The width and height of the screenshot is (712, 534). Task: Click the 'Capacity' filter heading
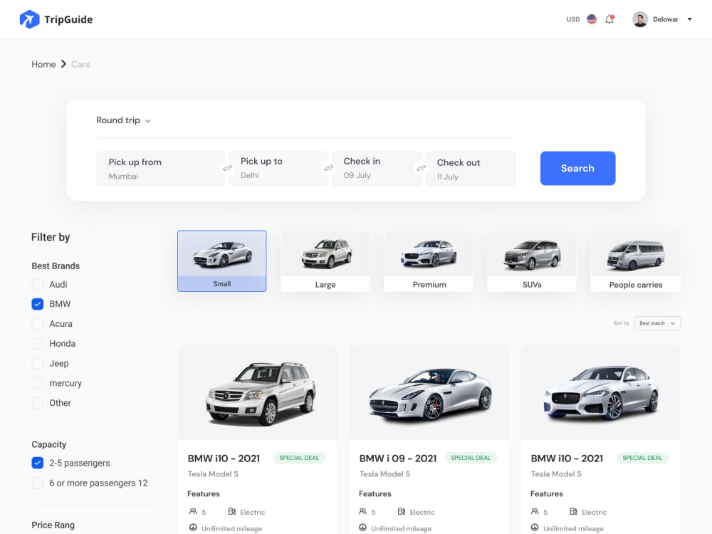click(49, 444)
